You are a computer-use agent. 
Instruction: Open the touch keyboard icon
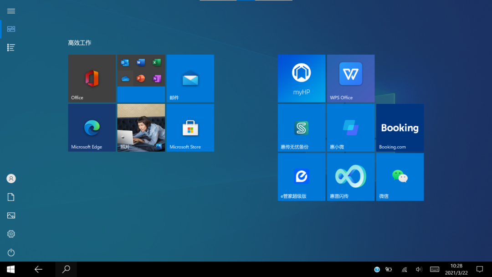coord(435,269)
